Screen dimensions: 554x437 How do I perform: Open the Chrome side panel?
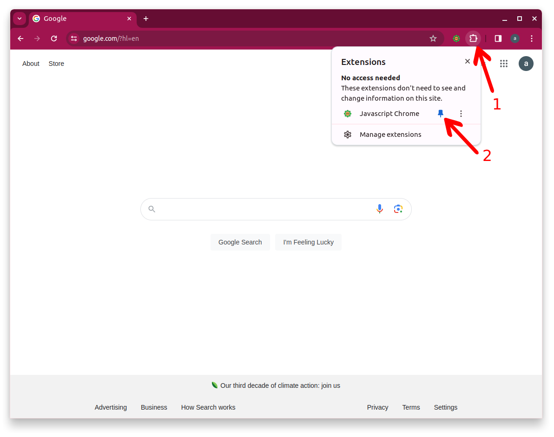coord(498,39)
